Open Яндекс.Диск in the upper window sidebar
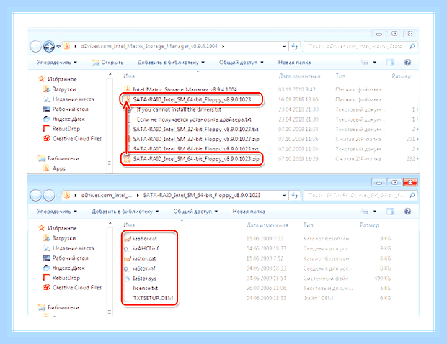This screenshot has width=447, height=344. [63, 119]
